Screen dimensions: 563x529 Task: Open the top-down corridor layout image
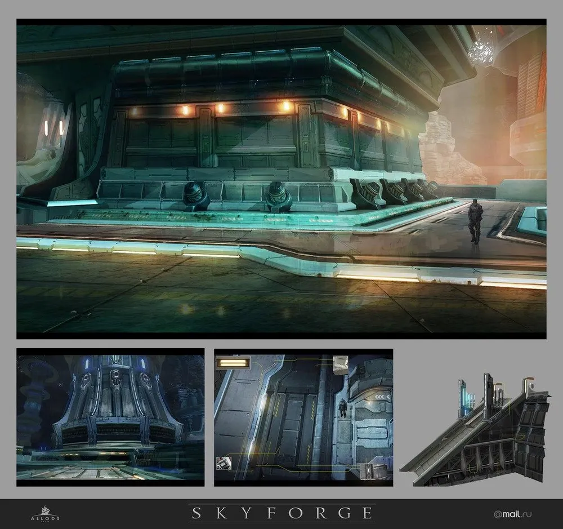pos(303,417)
